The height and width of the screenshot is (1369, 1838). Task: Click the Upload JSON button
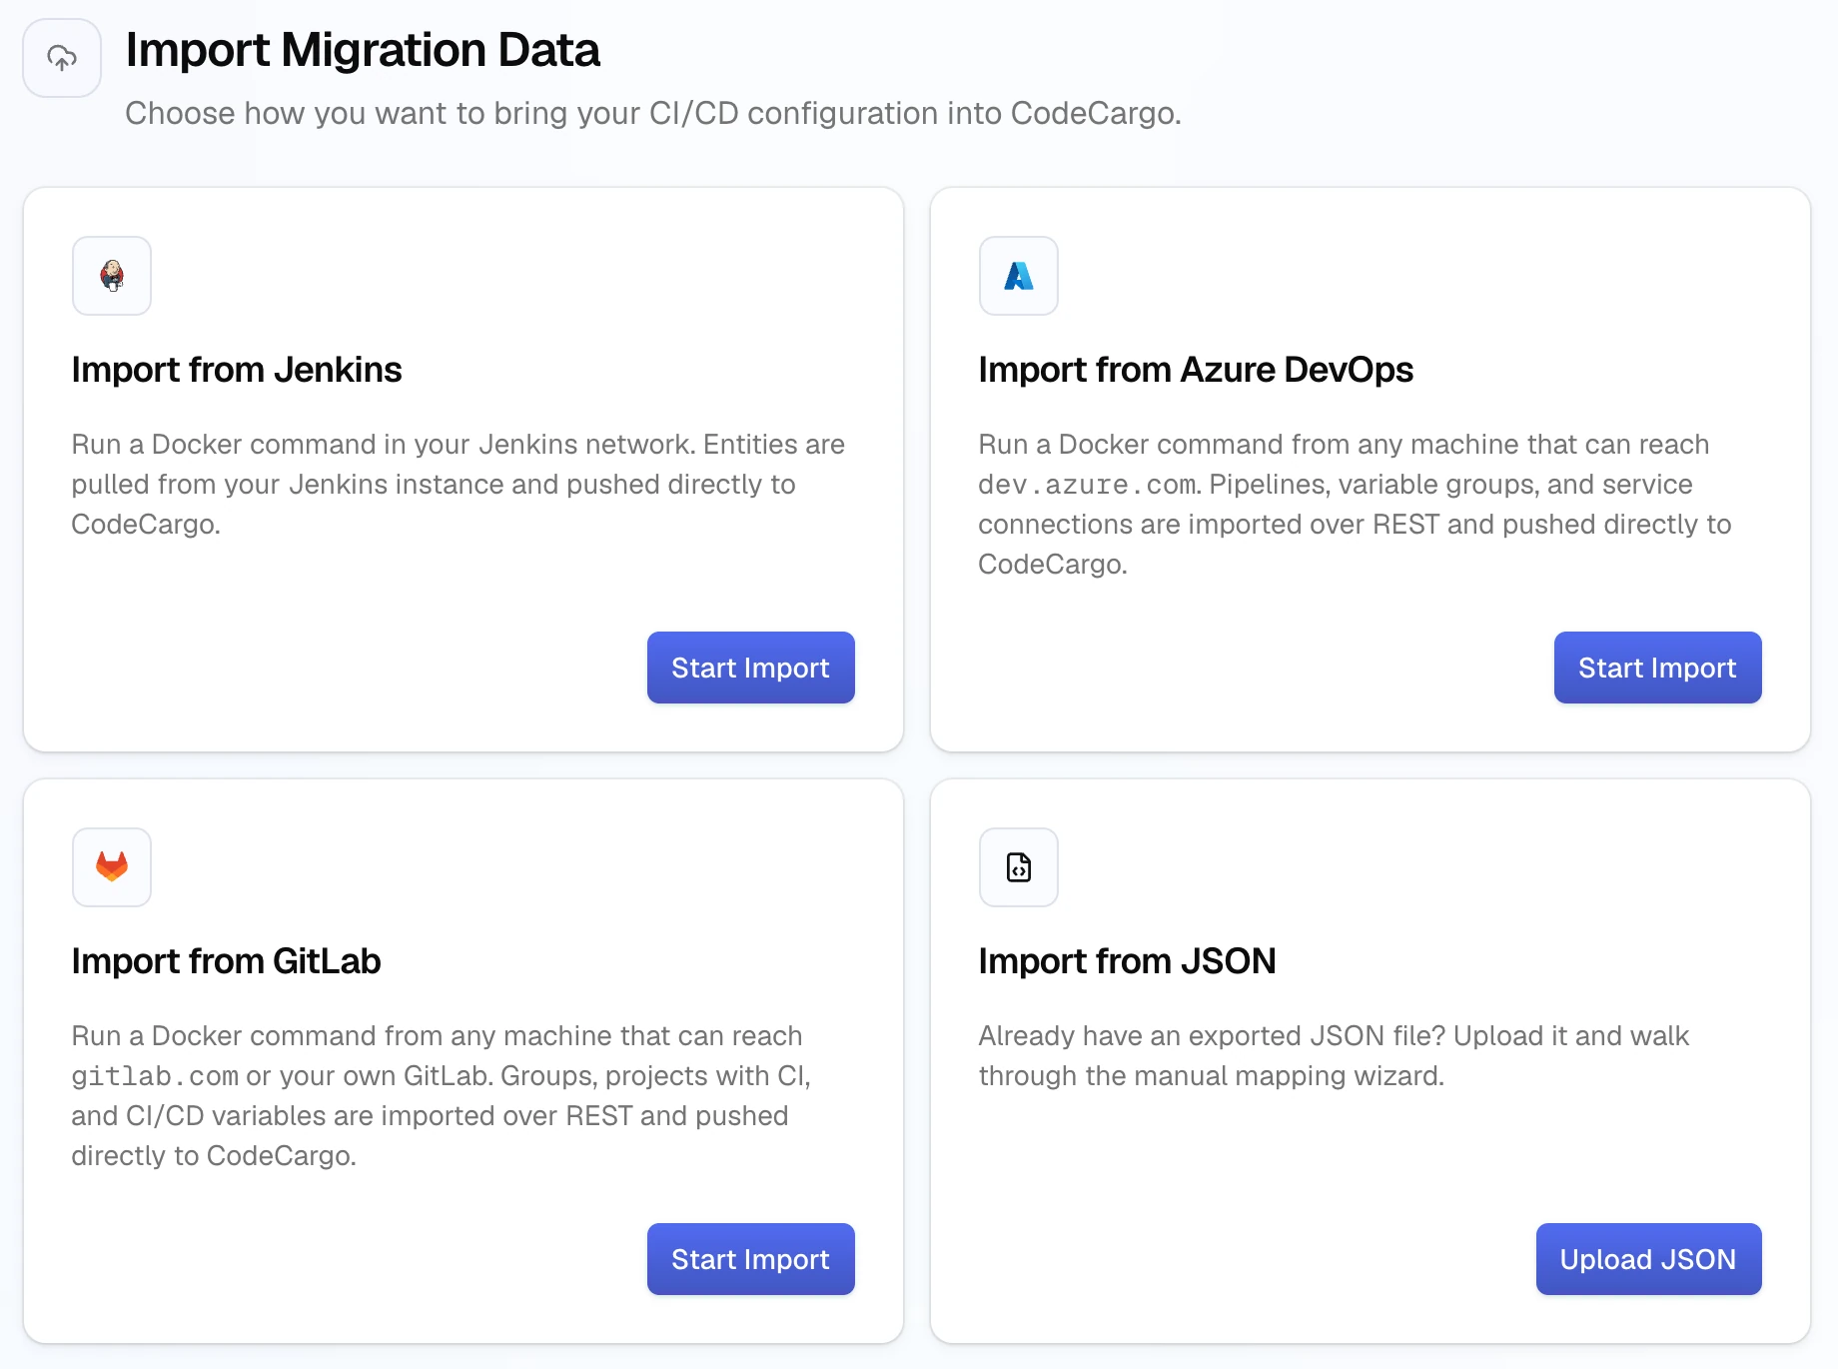click(x=1649, y=1259)
